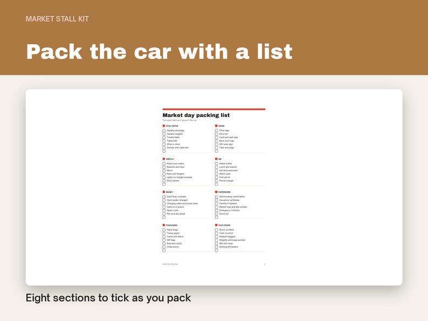Tick the Cash counted checkbox
The width and height of the screenshot is (428, 321).
pos(216,233)
